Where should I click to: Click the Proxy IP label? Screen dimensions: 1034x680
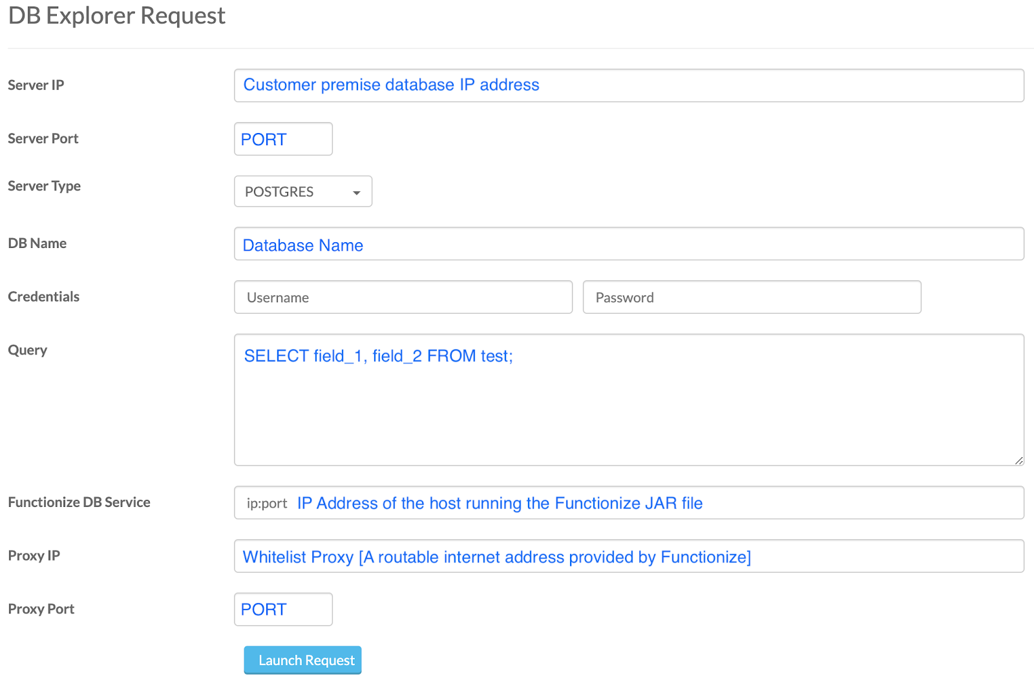tap(34, 555)
